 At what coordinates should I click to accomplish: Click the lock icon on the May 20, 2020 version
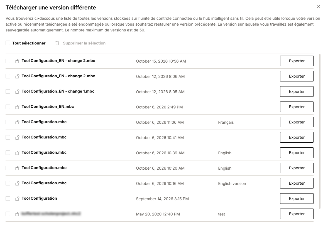[17, 214]
